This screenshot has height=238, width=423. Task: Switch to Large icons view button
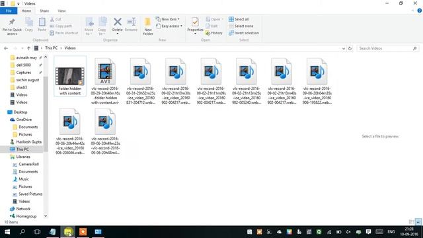click(x=418, y=222)
